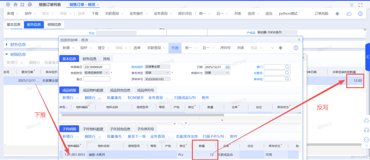Open the headset support icon on right side

[x=367, y=130]
